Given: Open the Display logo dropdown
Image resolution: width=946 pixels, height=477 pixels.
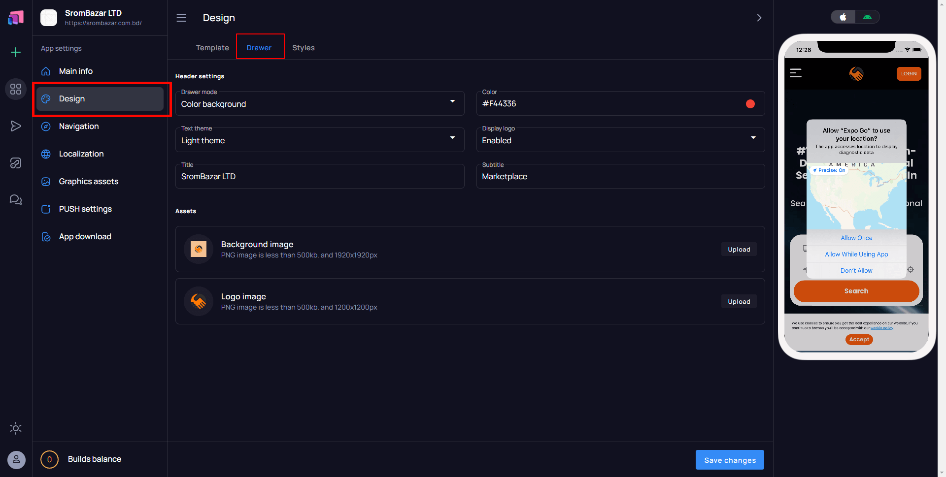Looking at the screenshot, I should [753, 138].
